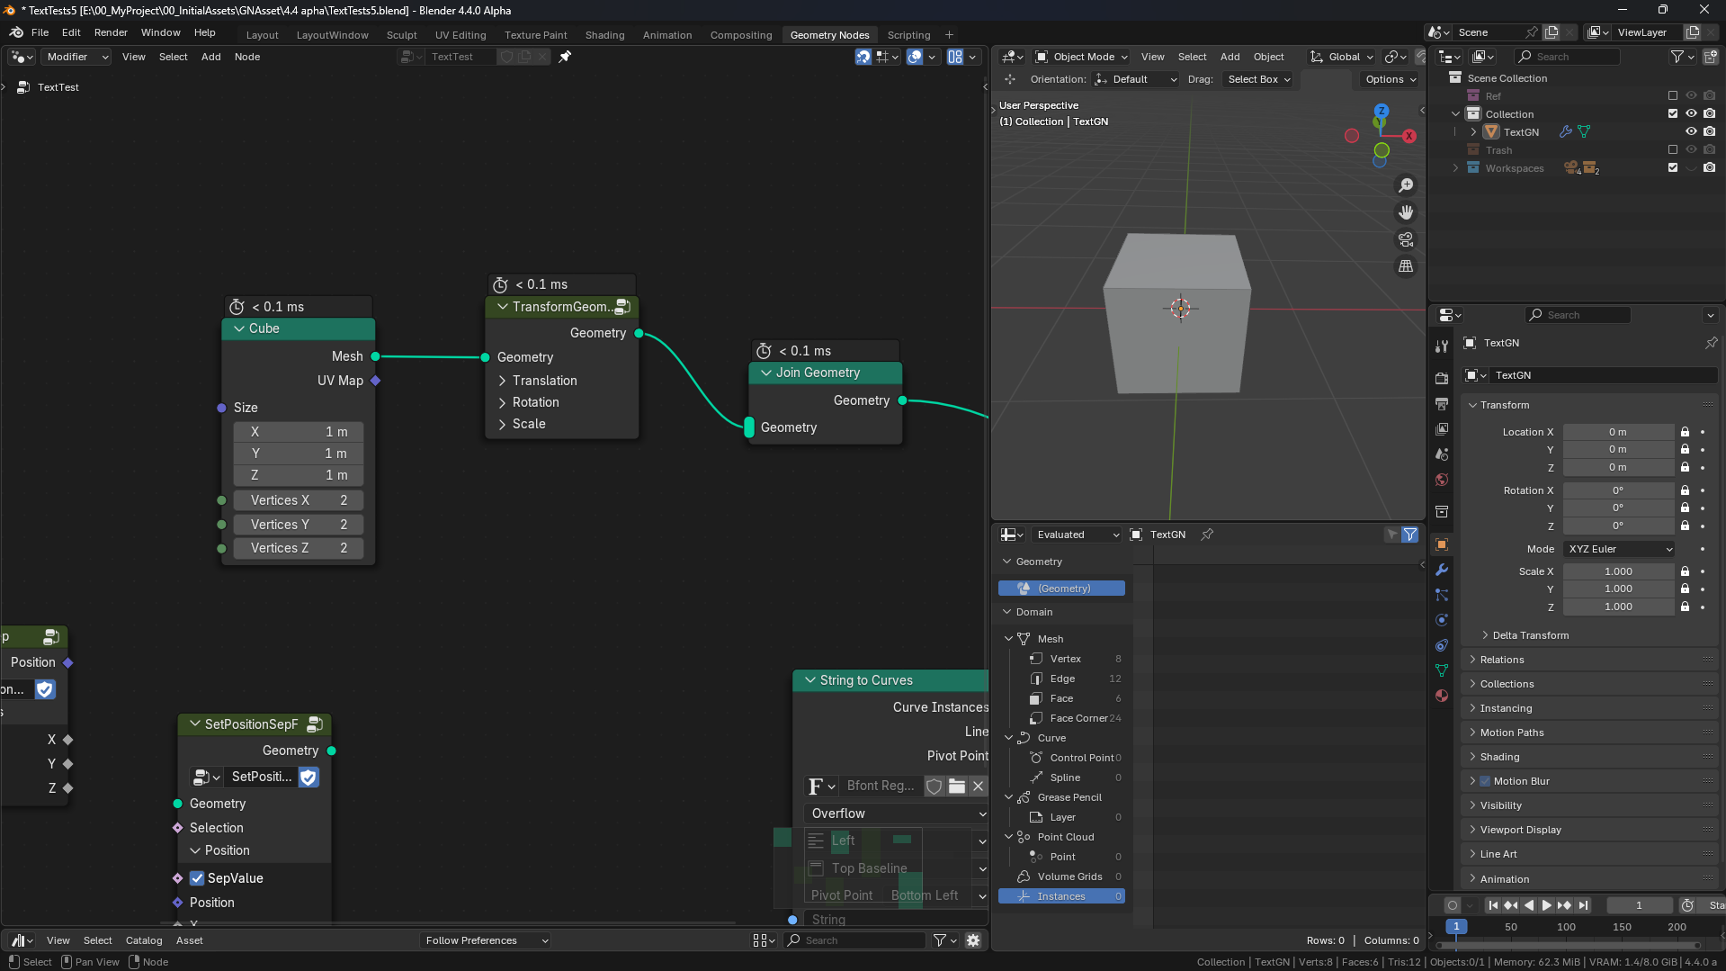Toggle camera view icon in viewport
The height and width of the screenshot is (971, 1726).
click(1406, 239)
